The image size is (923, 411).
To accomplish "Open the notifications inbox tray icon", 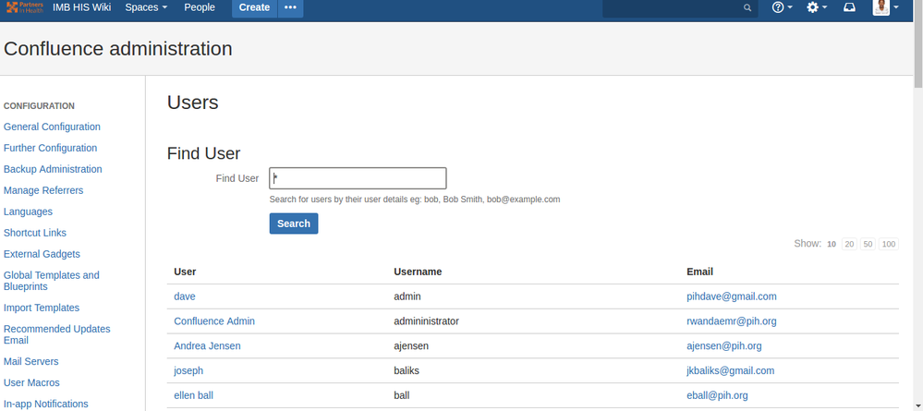I will pyautogui.click(x=849, y=7).
